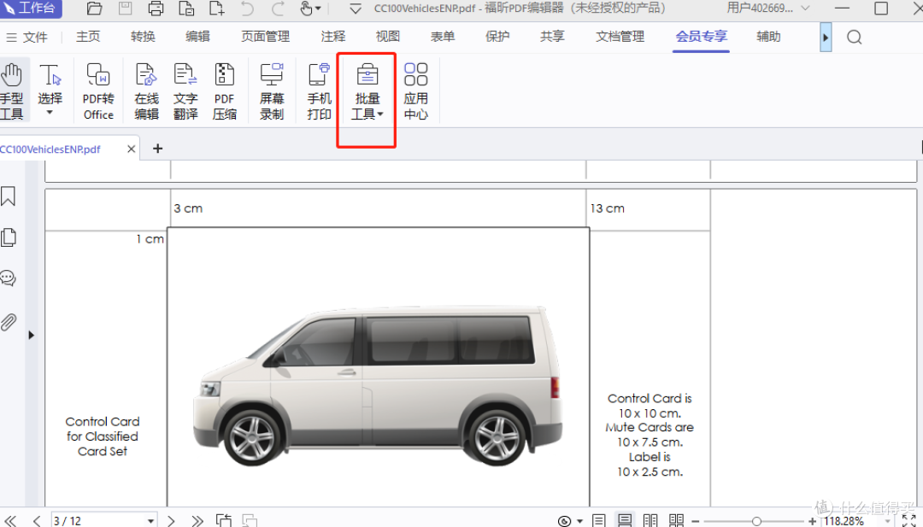Screen dimensions: 923x527
Task: Click the zoom out minus button
Action: click(695, 521)
